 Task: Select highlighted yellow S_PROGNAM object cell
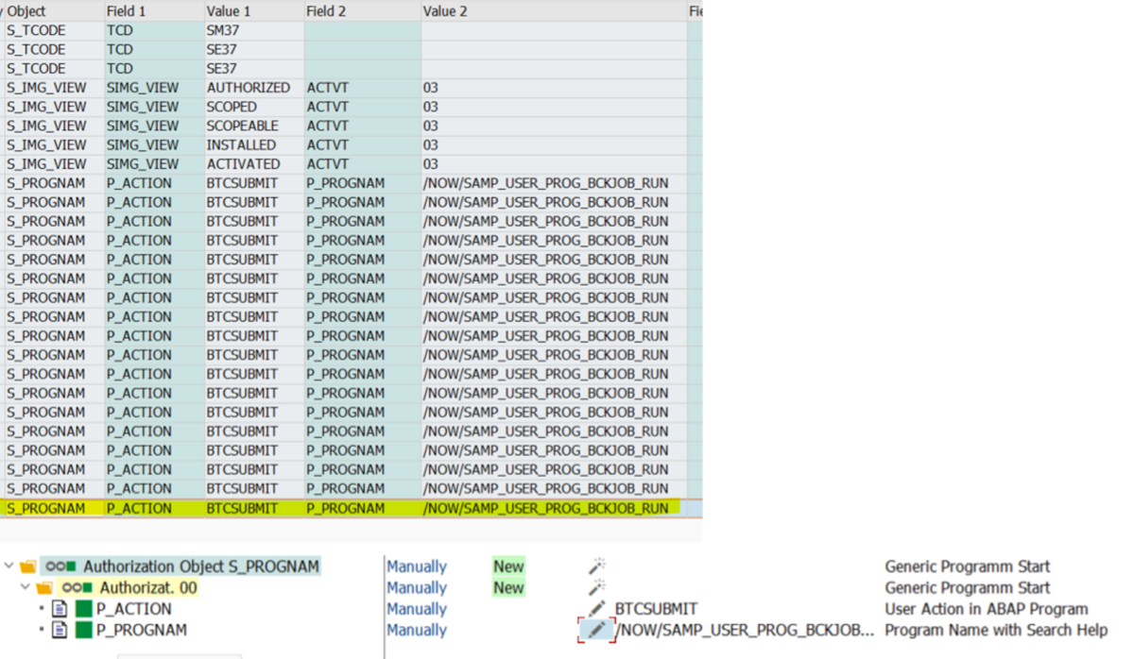[x=54, y=508]
